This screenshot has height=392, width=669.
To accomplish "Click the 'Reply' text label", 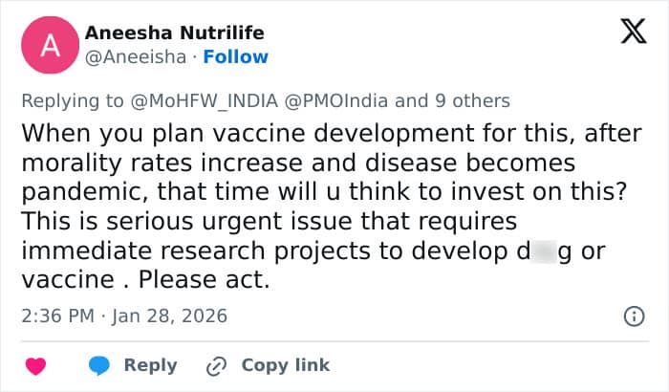I will [150, 365].
